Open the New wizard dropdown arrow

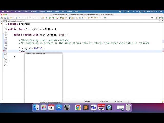point(3,18)
